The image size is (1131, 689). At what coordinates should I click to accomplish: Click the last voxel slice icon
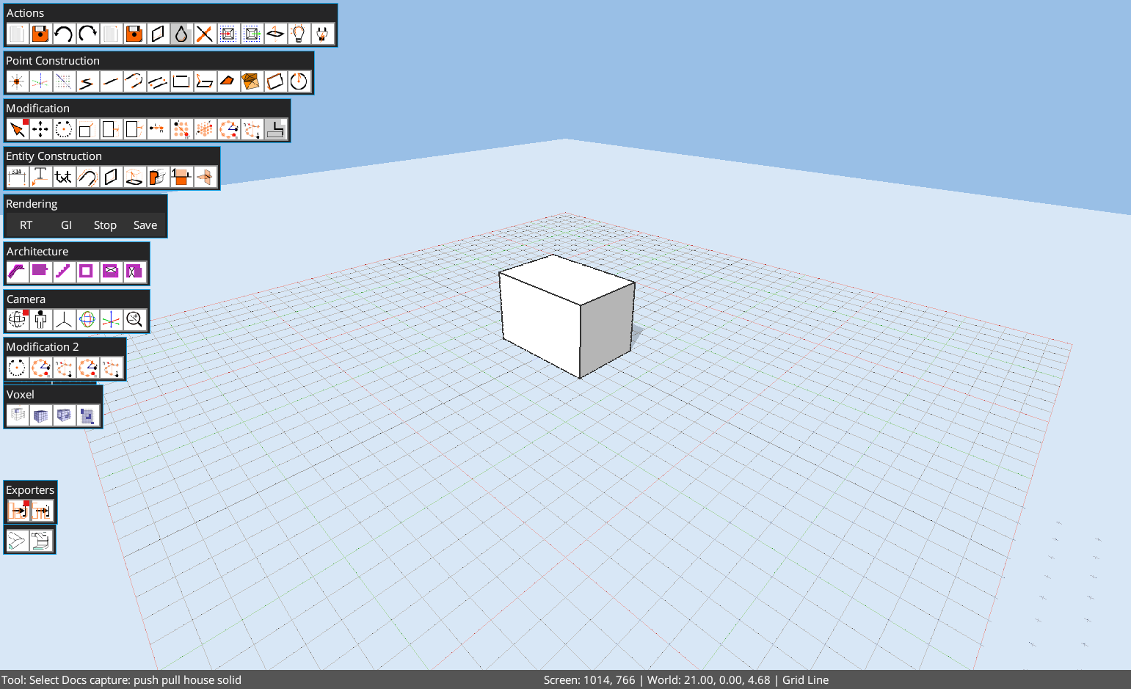(87, 415)
